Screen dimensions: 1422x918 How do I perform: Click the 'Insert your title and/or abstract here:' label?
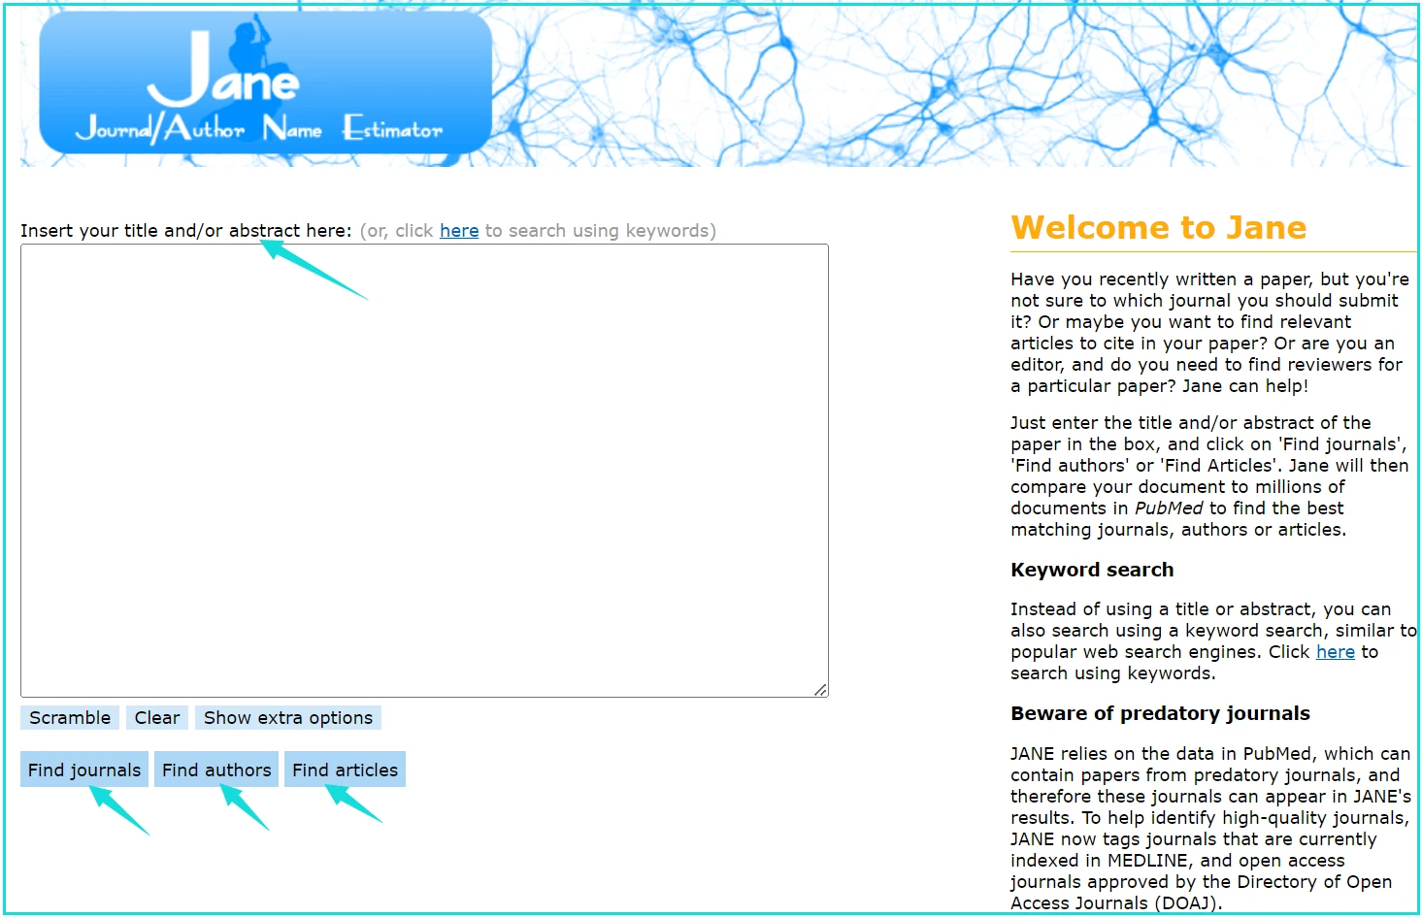coord(186,231)
